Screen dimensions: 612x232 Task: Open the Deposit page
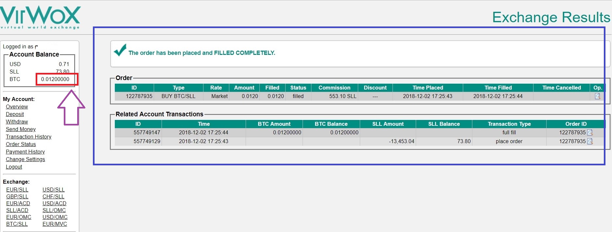coord(15,114)
